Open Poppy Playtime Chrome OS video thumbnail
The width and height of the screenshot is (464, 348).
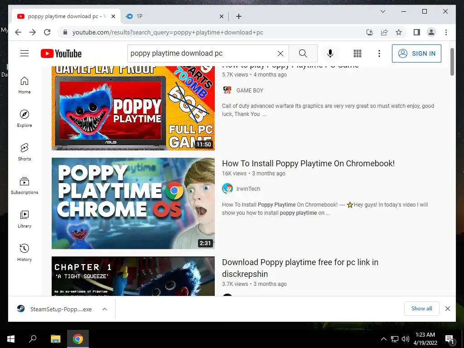[133, 203]
